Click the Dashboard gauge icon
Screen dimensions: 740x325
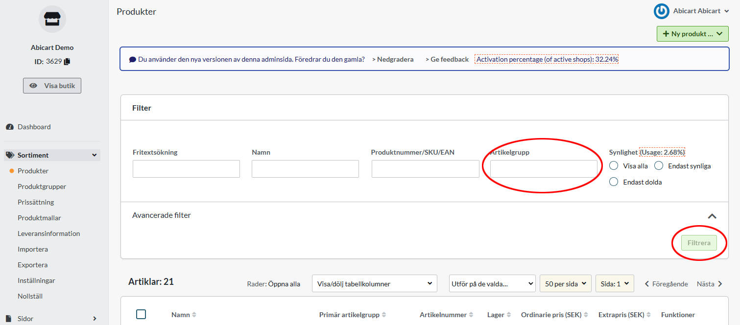tap(10, 127)
